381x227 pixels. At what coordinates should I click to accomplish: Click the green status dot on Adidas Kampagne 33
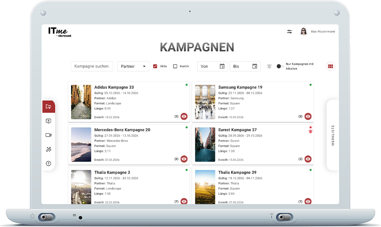click(x=187, y=85)
